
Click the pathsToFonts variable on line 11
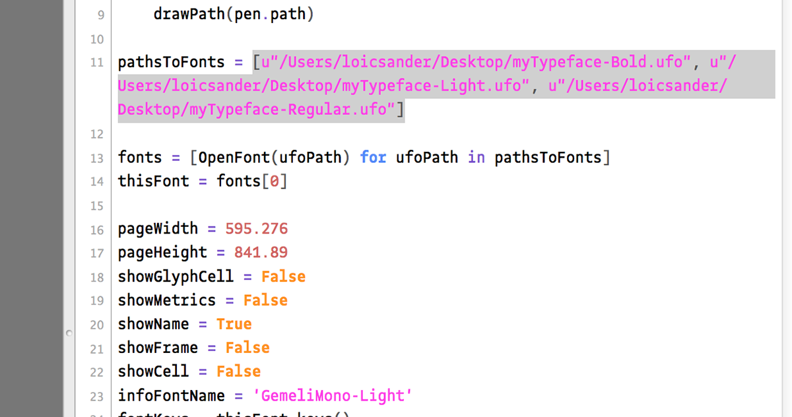[x=172, y=62]
